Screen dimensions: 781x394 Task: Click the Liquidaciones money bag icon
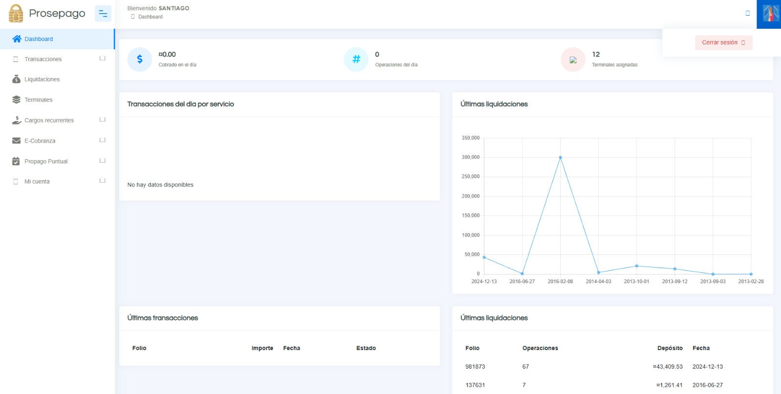coord(16,79)
